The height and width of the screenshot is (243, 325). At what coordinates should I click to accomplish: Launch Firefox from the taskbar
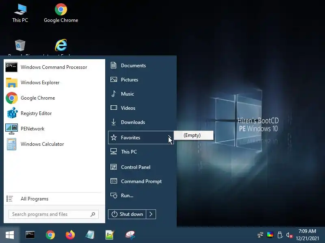[x=70, y=235]
